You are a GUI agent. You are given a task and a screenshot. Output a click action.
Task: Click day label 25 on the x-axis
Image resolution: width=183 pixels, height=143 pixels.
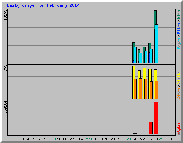pyautogui.click(x=139, y=139)
